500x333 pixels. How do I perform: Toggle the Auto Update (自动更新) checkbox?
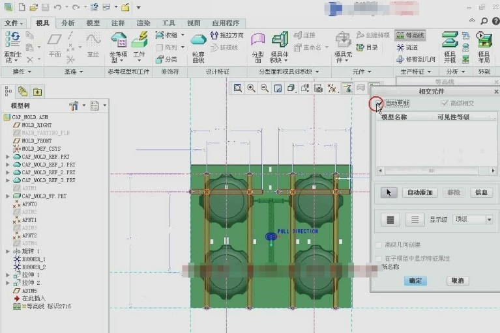pyautogui.click(x=379, y=103)
